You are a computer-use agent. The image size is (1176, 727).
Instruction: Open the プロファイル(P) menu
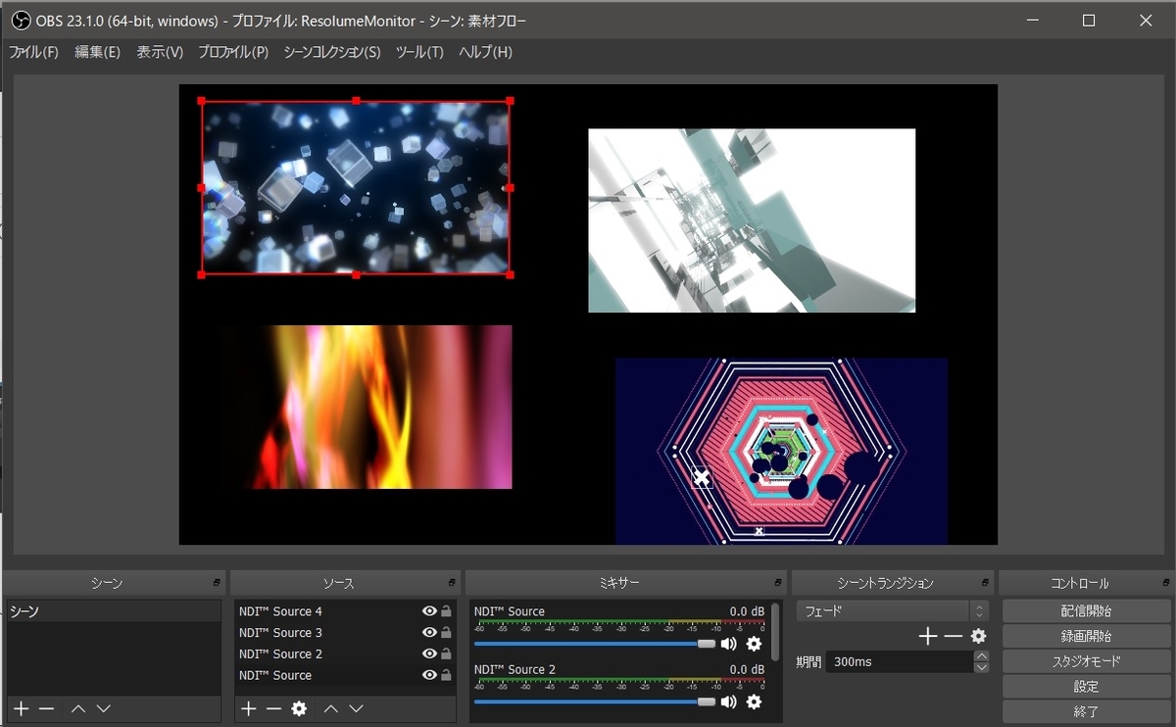pyautogui.click(x=232, y=52)
